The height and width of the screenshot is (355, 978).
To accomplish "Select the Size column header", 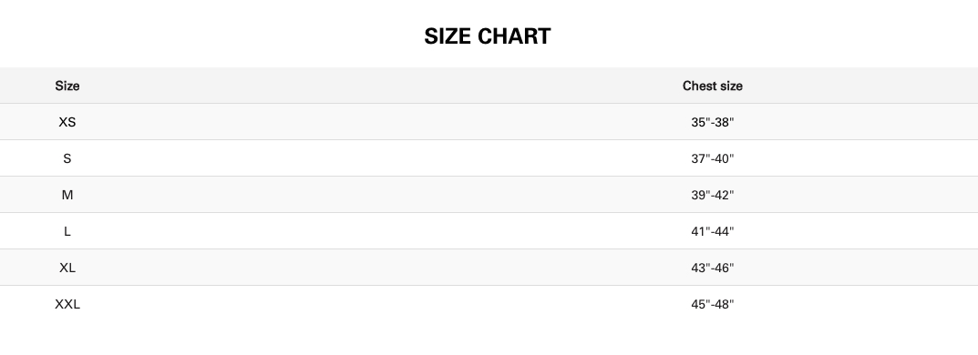I will (67, 86).
